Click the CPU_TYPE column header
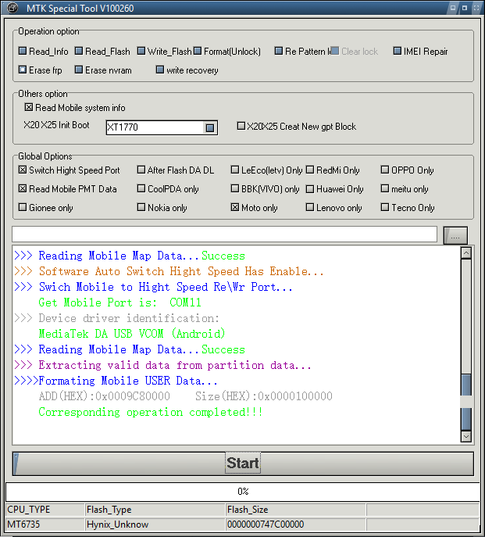The width and height of the screenshot is (485, 537). 45,510
